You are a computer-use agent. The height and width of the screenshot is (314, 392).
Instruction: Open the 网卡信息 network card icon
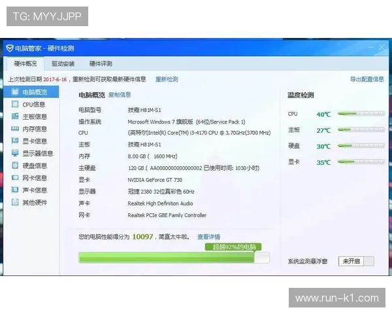[x=15, y=177]
